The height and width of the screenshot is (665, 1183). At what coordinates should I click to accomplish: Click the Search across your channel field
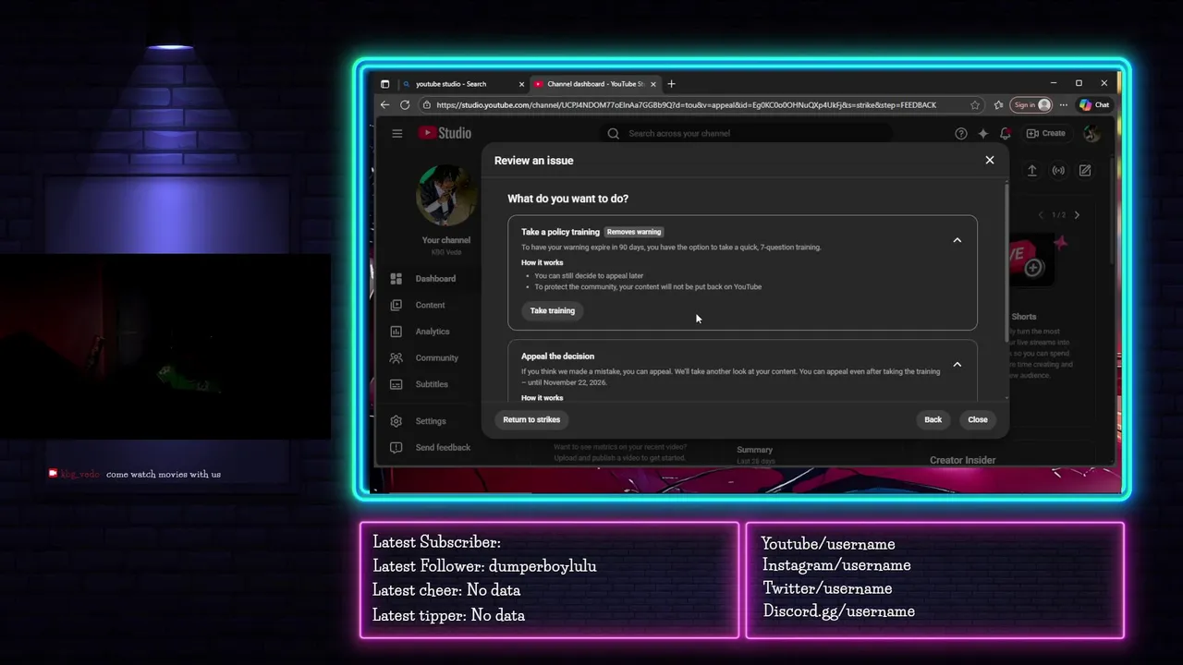coord(745,133)
